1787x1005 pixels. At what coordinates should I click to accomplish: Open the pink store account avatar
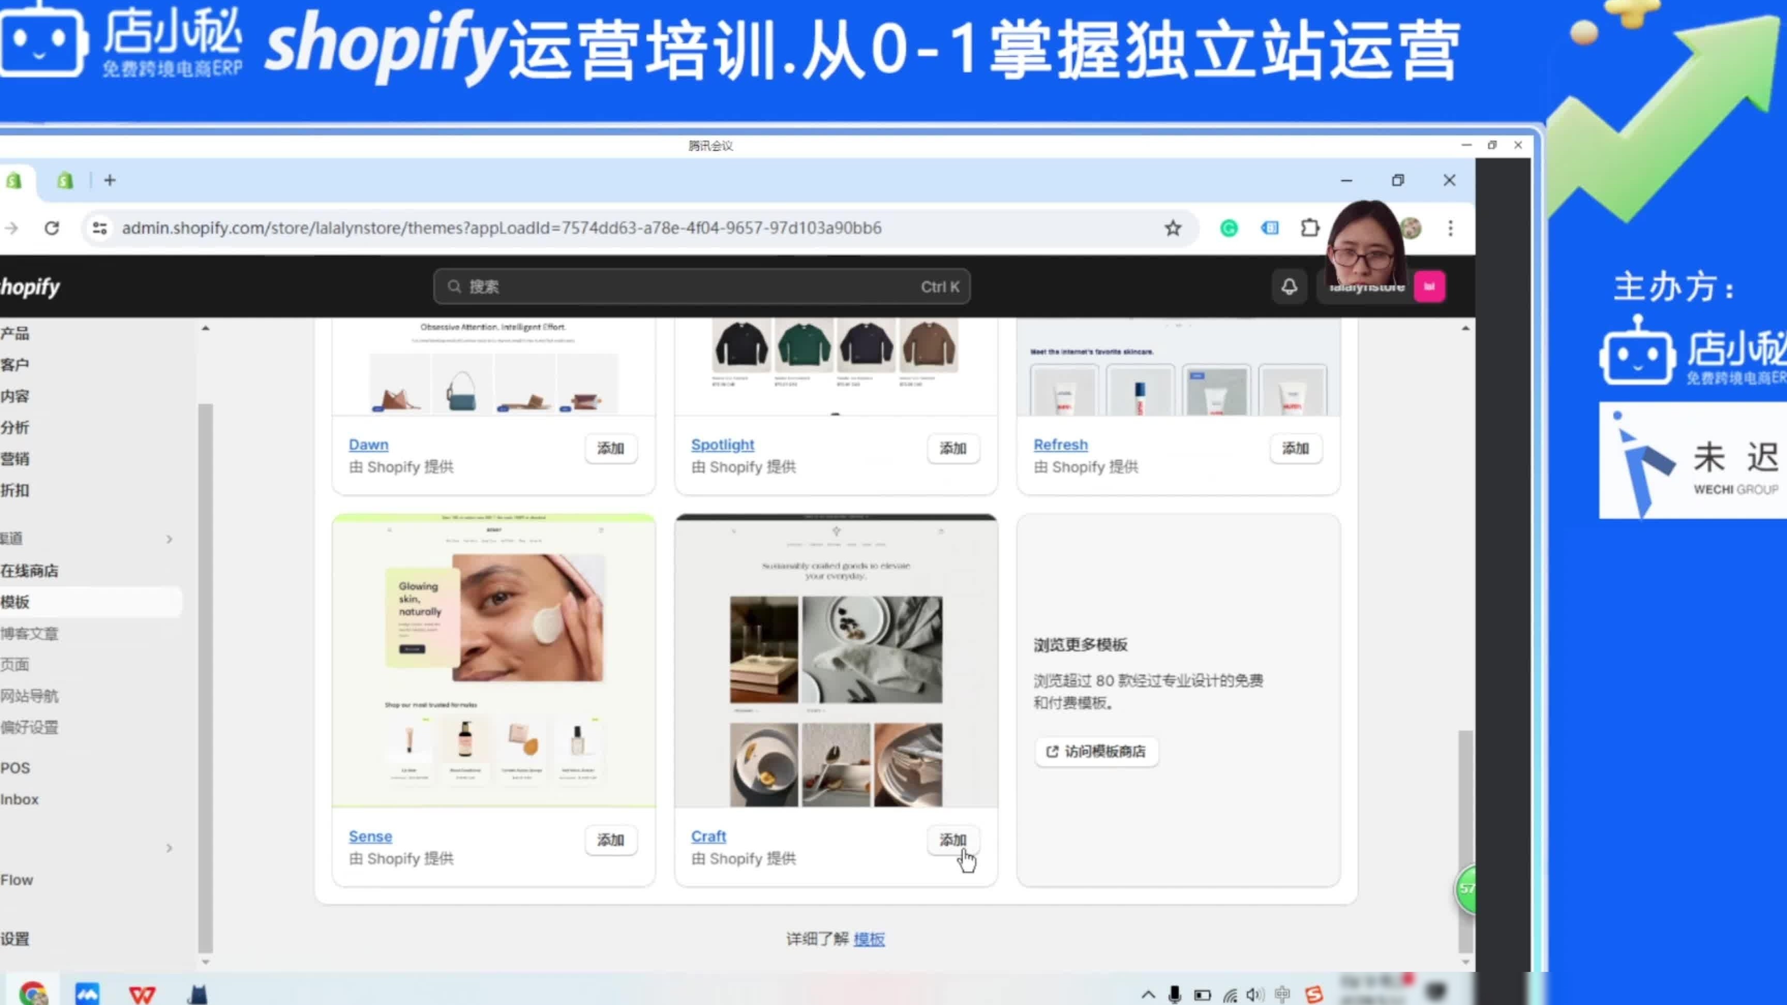[1429, 286]
